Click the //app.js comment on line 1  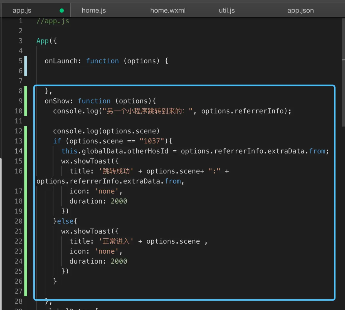53,21
